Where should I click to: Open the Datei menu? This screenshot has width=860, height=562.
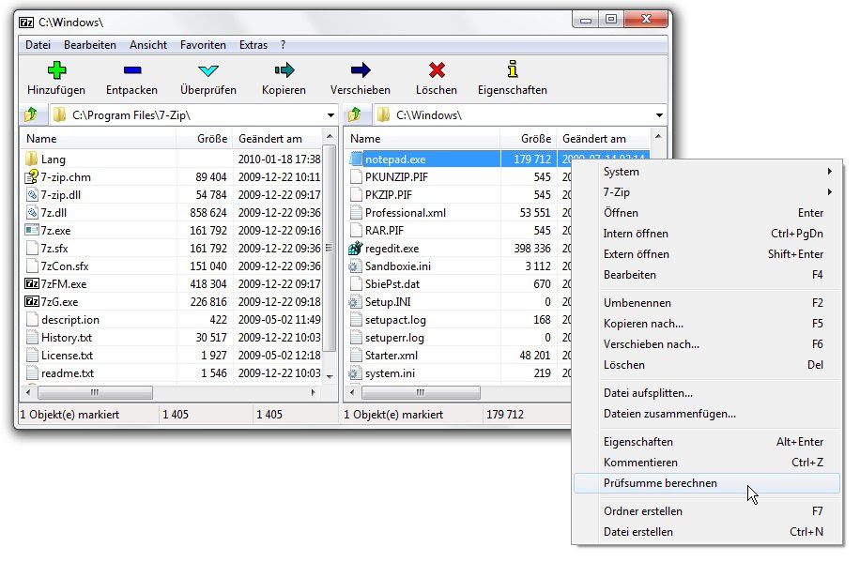tap(38, 45)
